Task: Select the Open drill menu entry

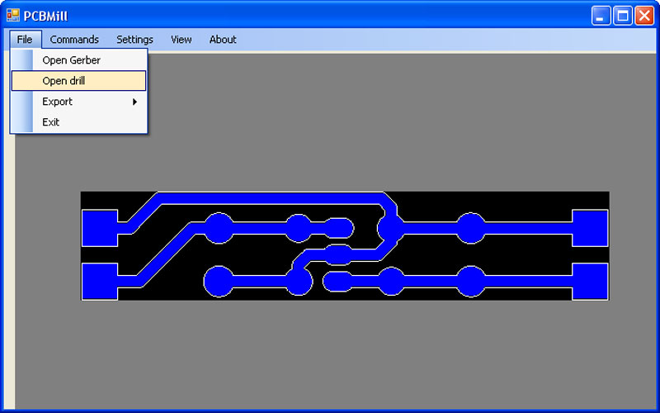Action: 78,80
